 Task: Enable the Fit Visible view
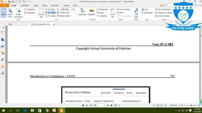tap(50, 16)
